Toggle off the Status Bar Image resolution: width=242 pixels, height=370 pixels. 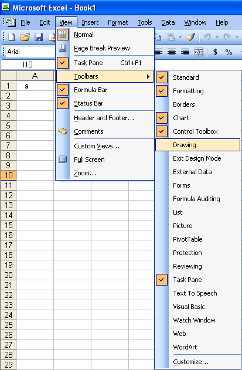pyautogui.click(x=63, y=103)
